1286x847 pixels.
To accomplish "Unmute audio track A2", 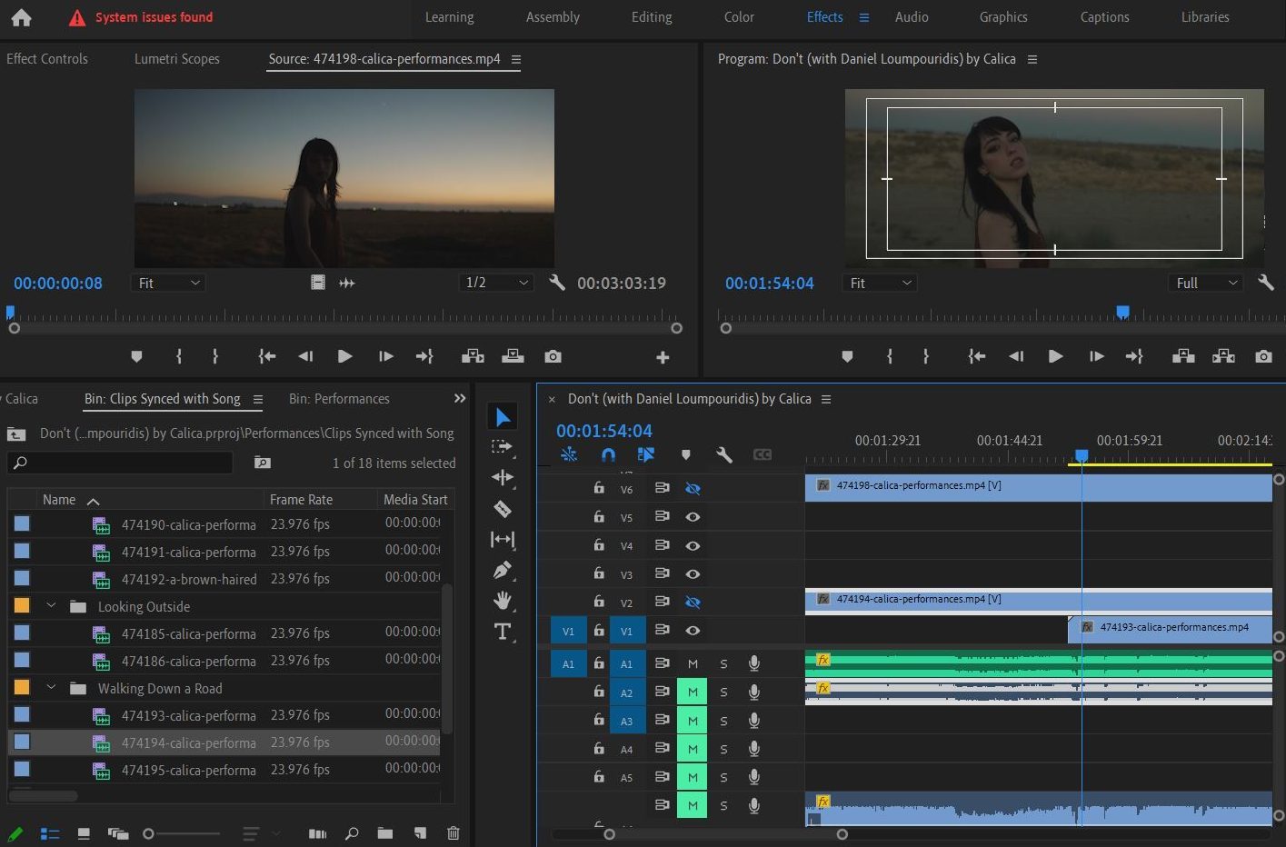I will [x=693, y=693].
